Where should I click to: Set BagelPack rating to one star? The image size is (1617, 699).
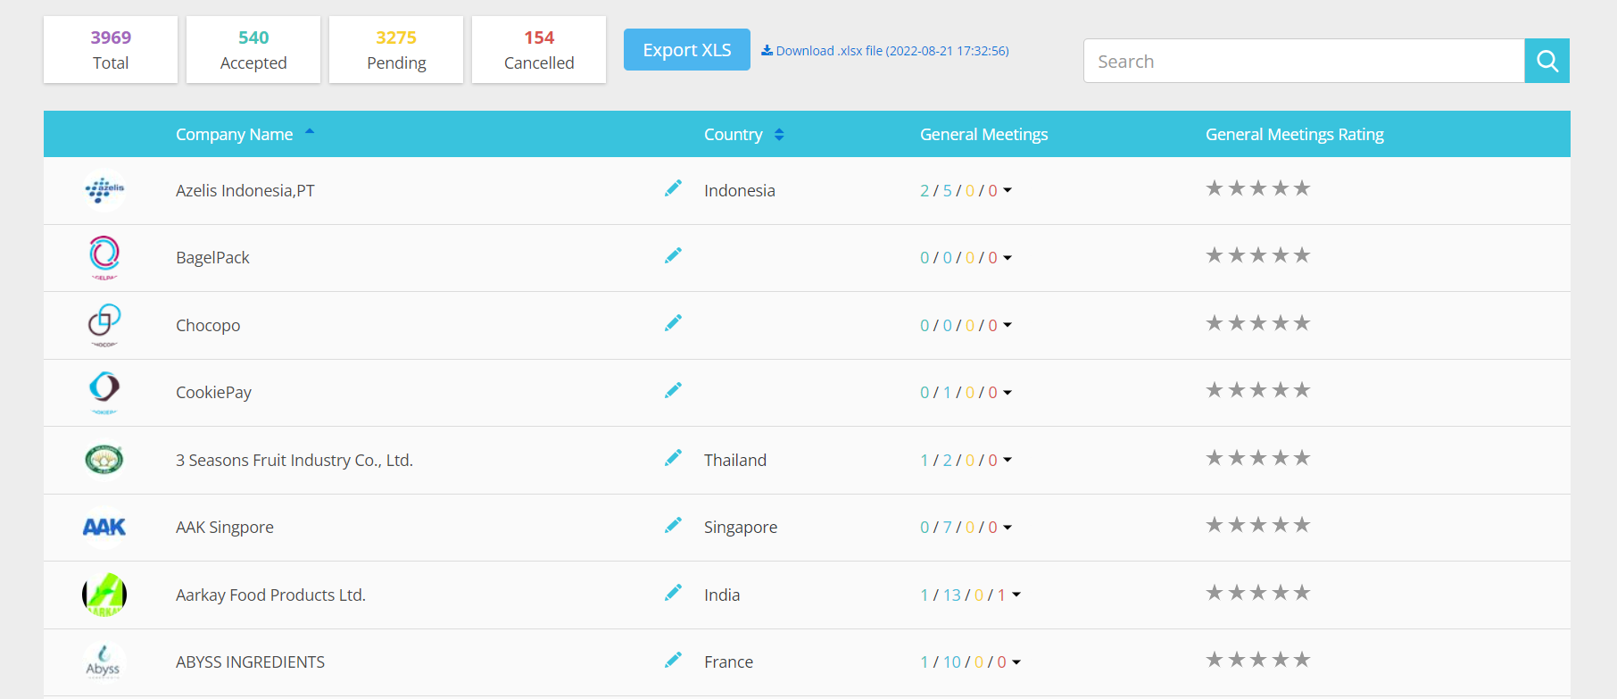click(1215, 255)
